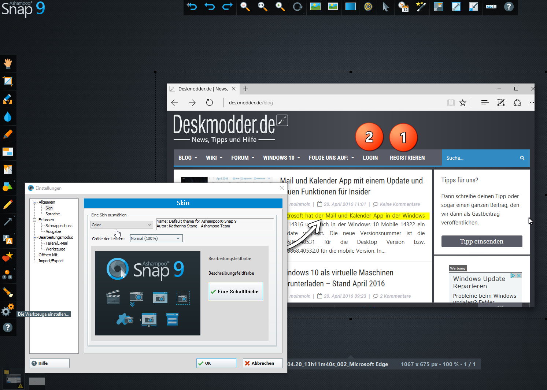Select the heart and star stamp tool

(8, 257)
